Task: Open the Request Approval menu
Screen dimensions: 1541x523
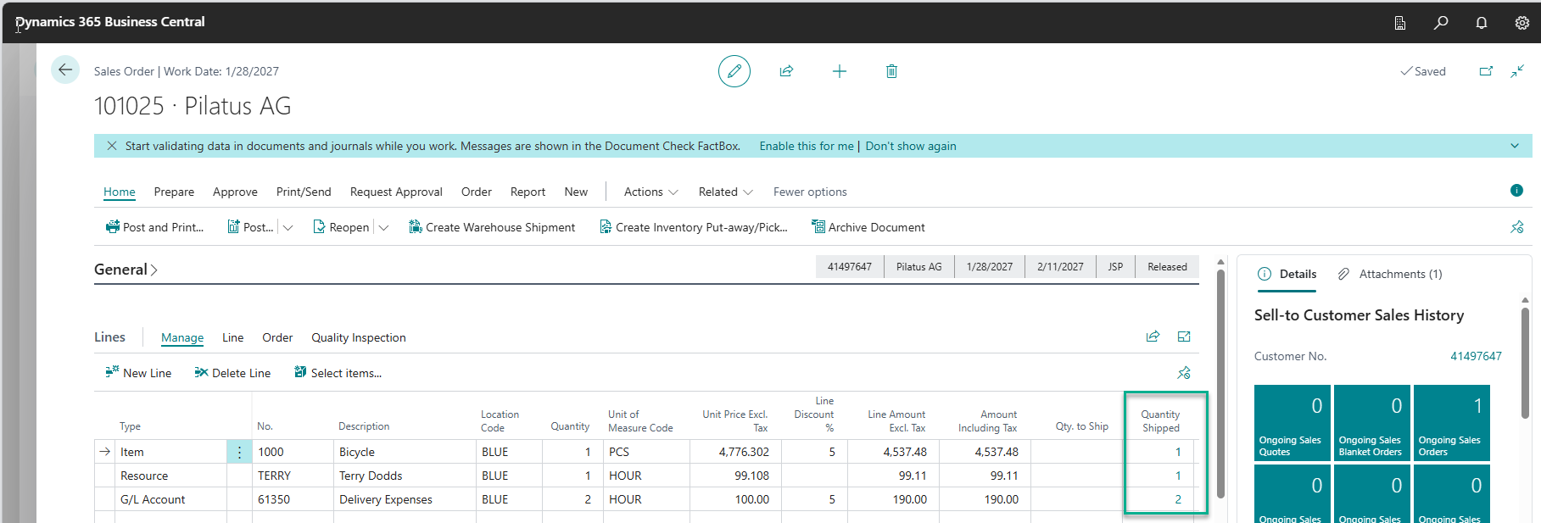Action: (x=396, y=192)
